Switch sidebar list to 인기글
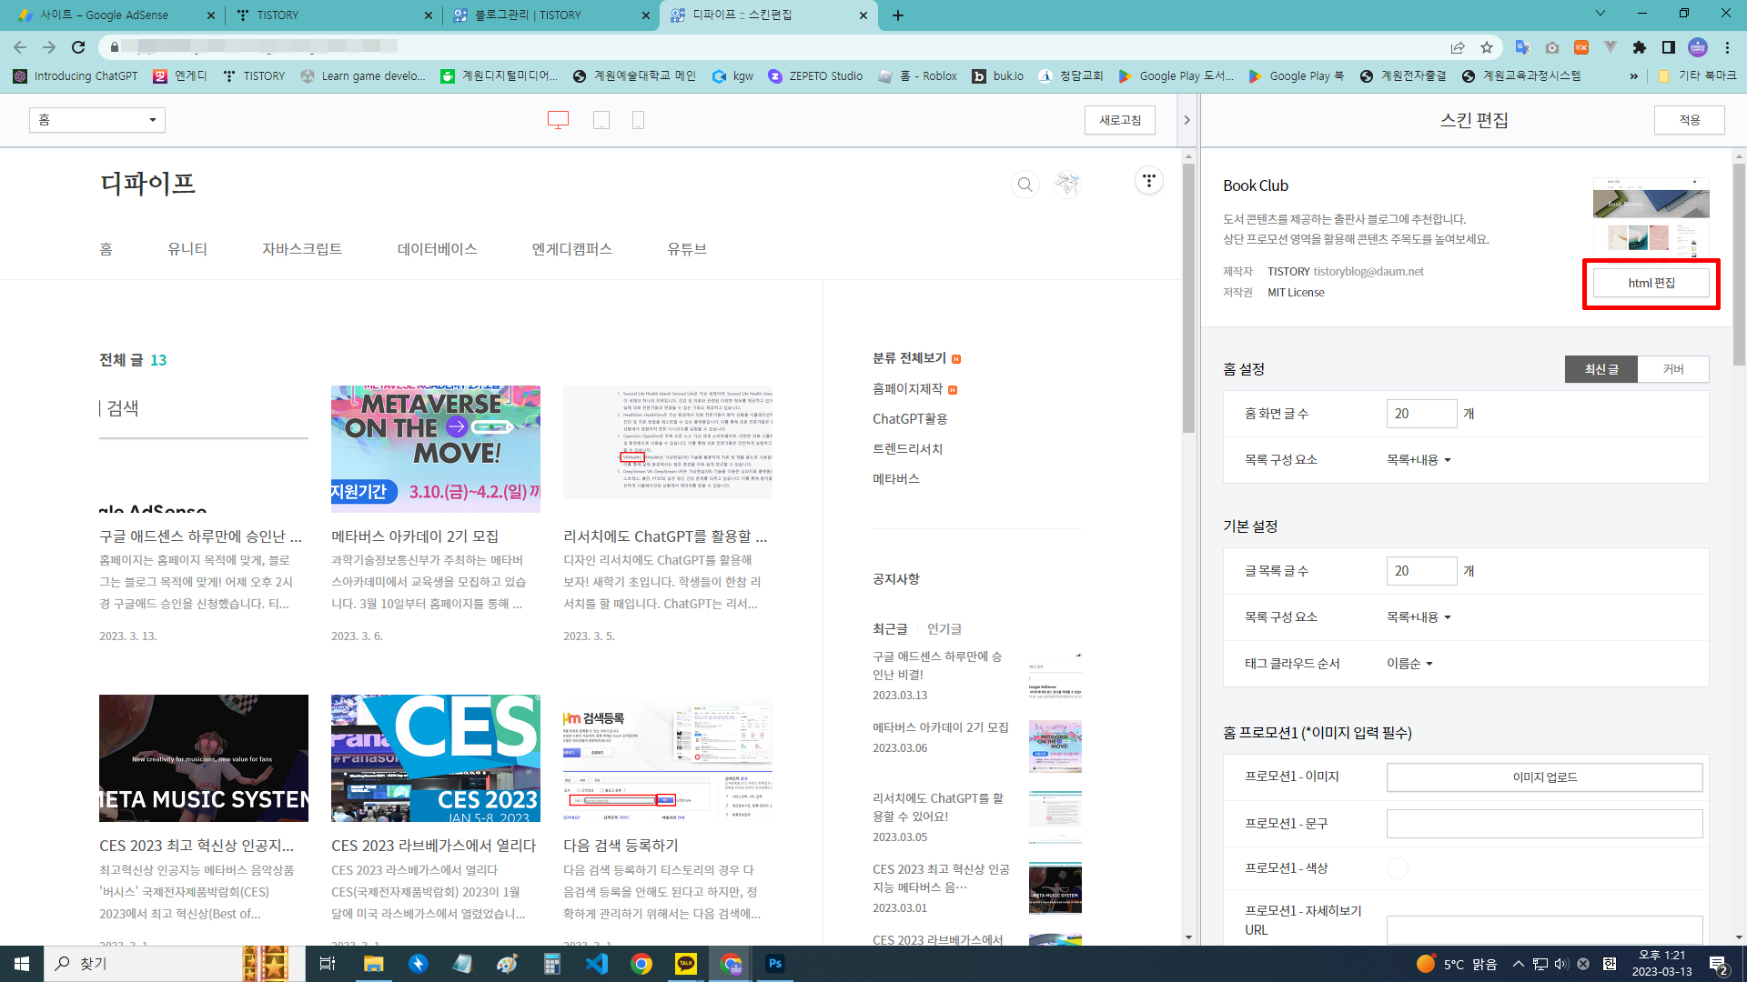The width and height of the screenshot is (1747, 982). coord(944,629)
